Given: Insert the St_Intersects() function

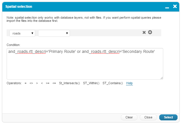Looking at the screenshot, I should point(69,83).
